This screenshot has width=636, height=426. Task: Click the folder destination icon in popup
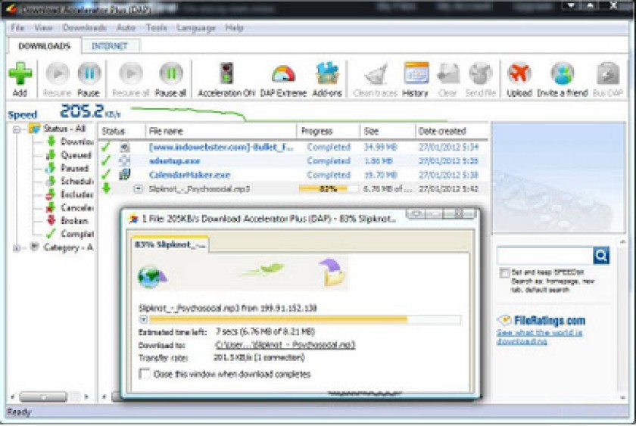coord(332,272)
